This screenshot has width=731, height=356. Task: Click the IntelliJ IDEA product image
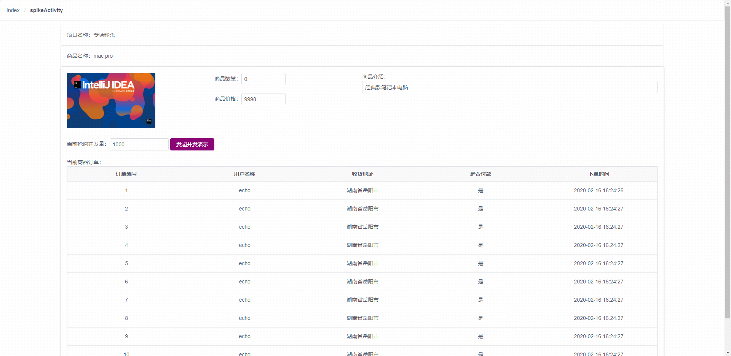111,100
